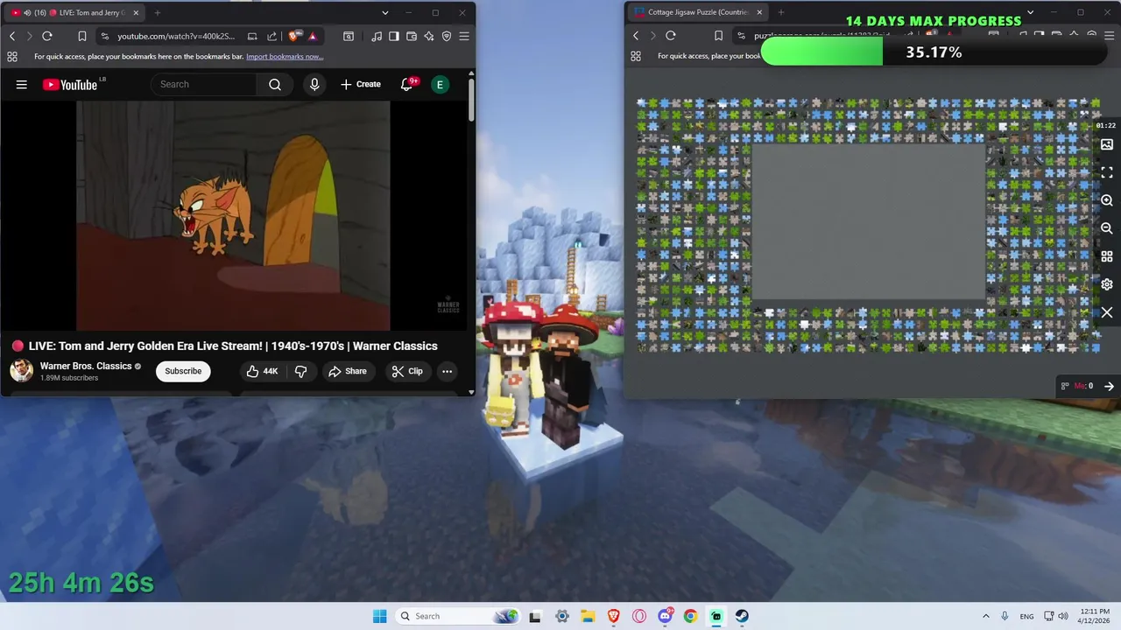Screen dimensions: 1121x630
Task: Open Brave Shields in YouTube window
Action: point(294,36)
